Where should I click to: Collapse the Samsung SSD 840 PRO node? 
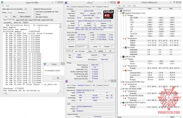(121, 82)
